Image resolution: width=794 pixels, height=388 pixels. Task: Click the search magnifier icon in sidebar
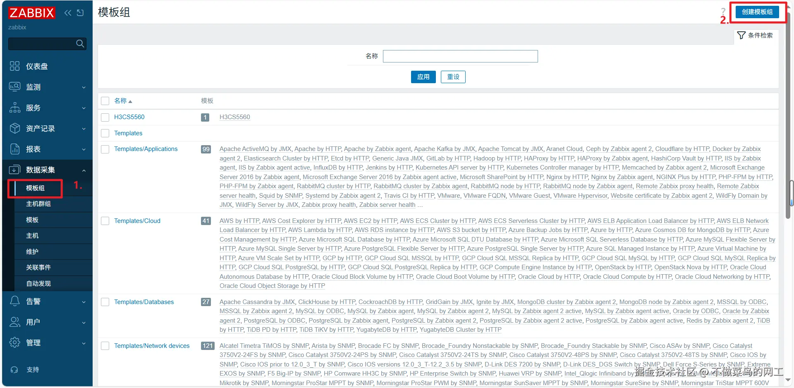coord(80,43)
